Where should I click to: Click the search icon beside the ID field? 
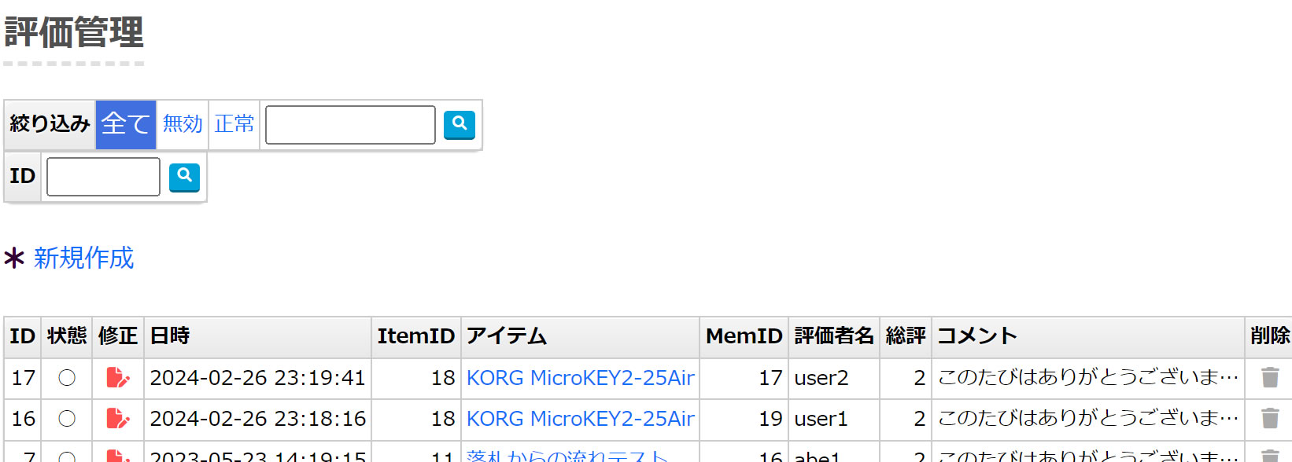[184, 177]
